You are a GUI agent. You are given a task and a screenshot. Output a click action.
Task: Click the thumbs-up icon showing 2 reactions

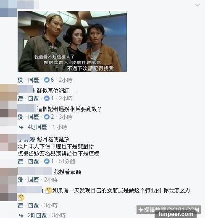tap(47, 117)
